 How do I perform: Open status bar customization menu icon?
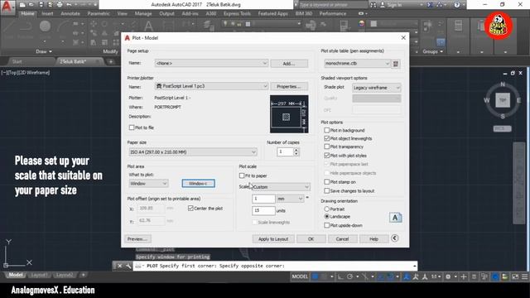[524, 276]
